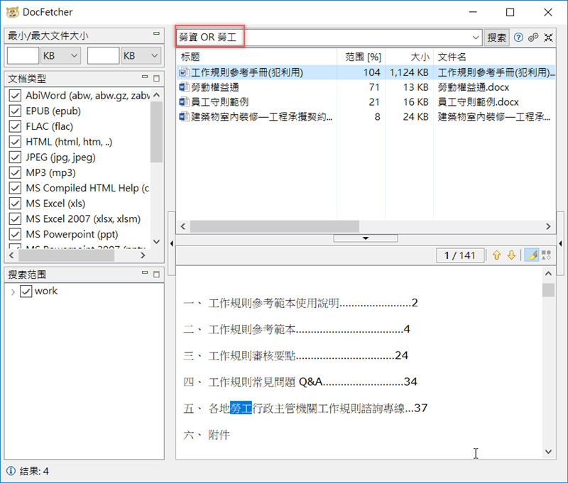Sort results by 大小 column
The width and height of the screenshot is (568, 483).
(x=410, y=57)
